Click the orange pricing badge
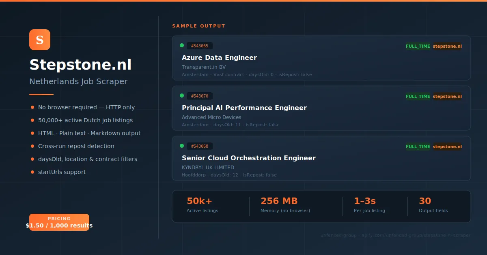This screenshot has width=487, height=255. point(59,222)
